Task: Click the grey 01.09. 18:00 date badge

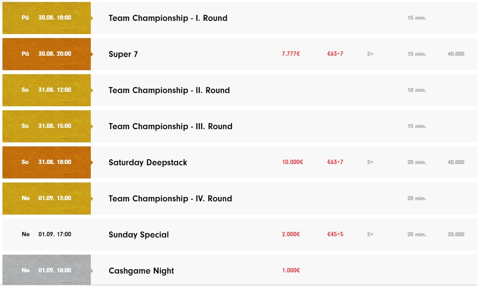Action: click(47, 270)
